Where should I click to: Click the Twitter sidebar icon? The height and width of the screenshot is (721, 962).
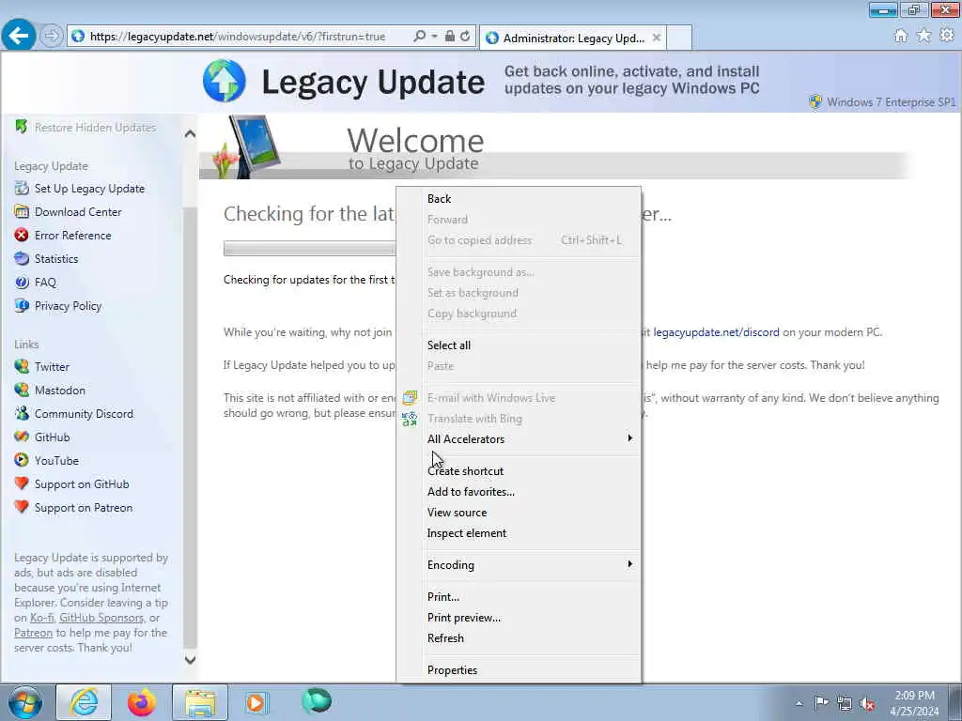[x=22, y=367]
